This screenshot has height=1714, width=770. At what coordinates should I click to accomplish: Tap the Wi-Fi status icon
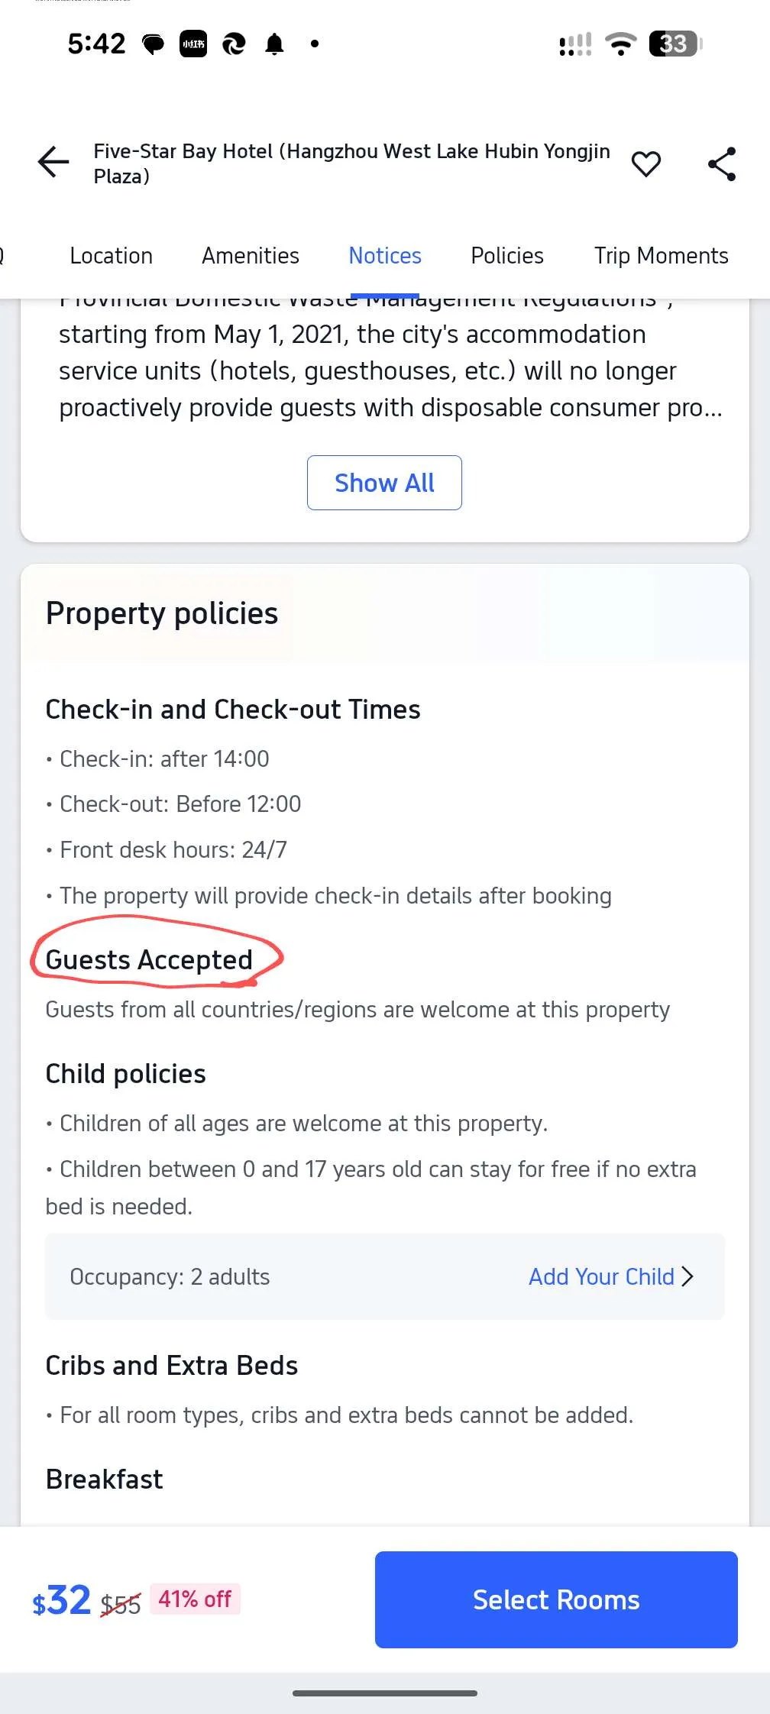click(621, 44)
